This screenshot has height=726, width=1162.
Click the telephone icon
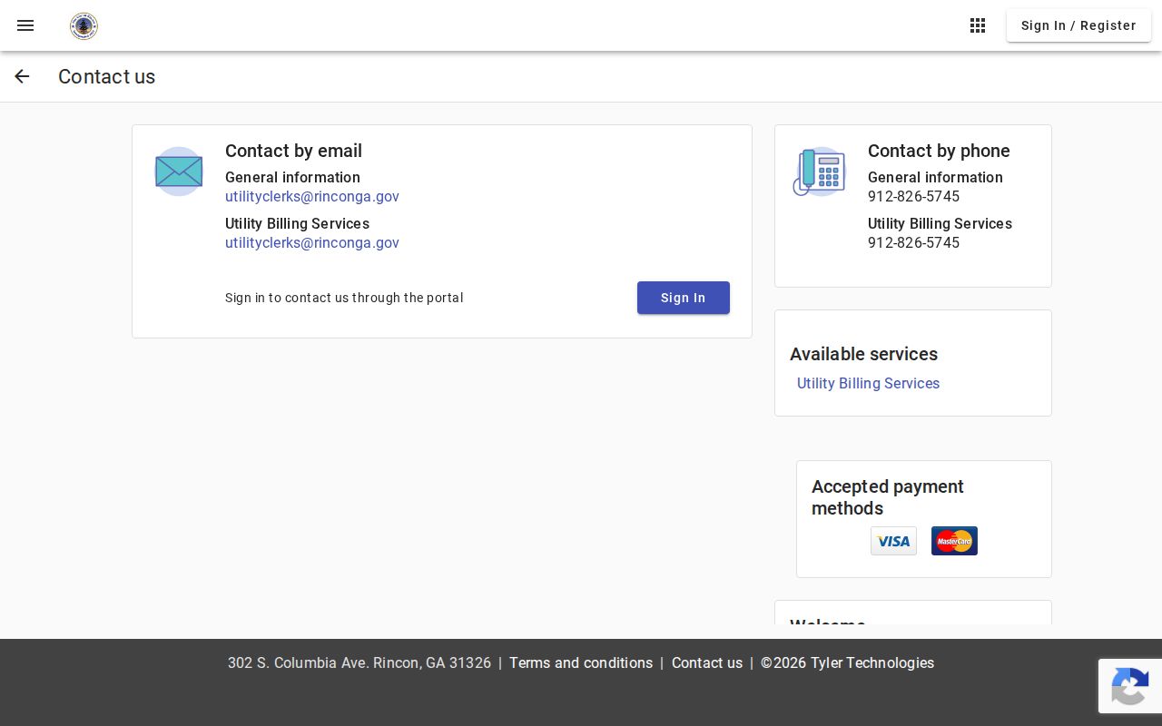click(819, 172)
